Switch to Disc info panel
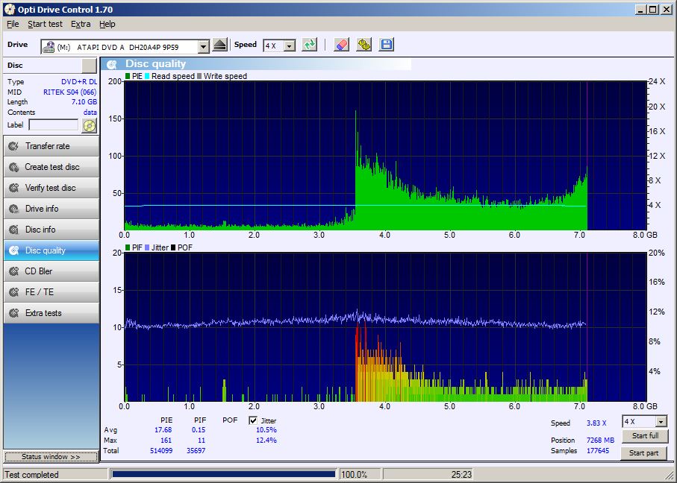The width and height of the screenshot is (677, 483). tap(52, 230)
